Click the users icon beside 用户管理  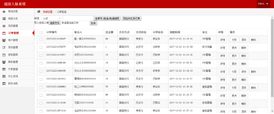pos(4,40)
